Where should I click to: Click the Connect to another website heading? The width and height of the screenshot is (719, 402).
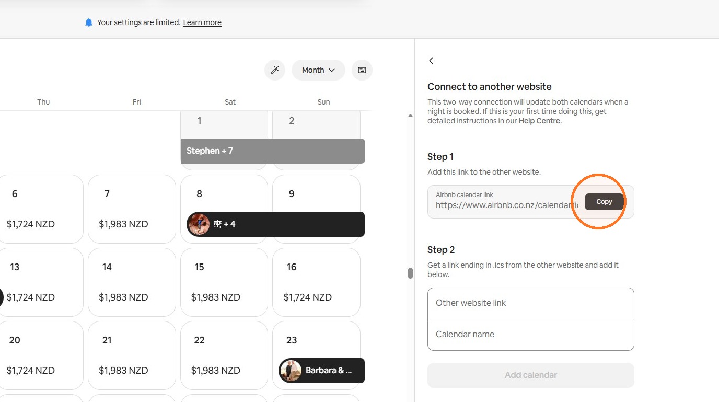coord(489,87)
